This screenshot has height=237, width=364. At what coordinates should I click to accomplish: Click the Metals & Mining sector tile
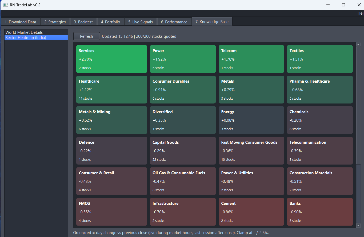[111, 120]
